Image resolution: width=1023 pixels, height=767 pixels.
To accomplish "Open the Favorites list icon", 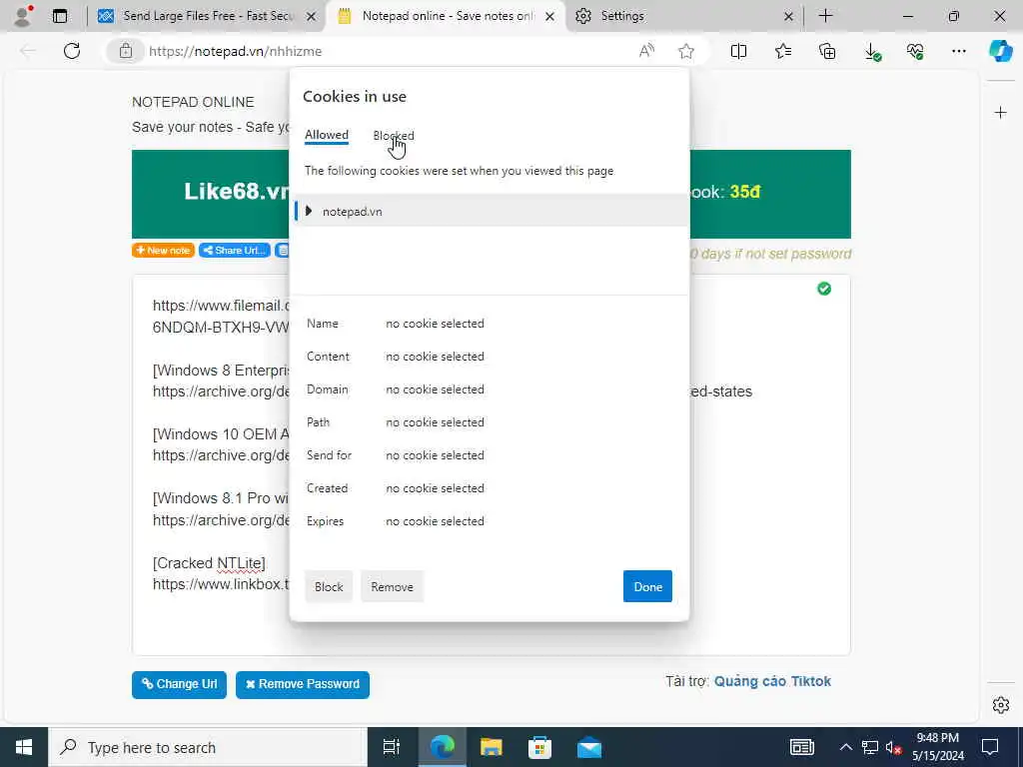I will click(783, 51).
